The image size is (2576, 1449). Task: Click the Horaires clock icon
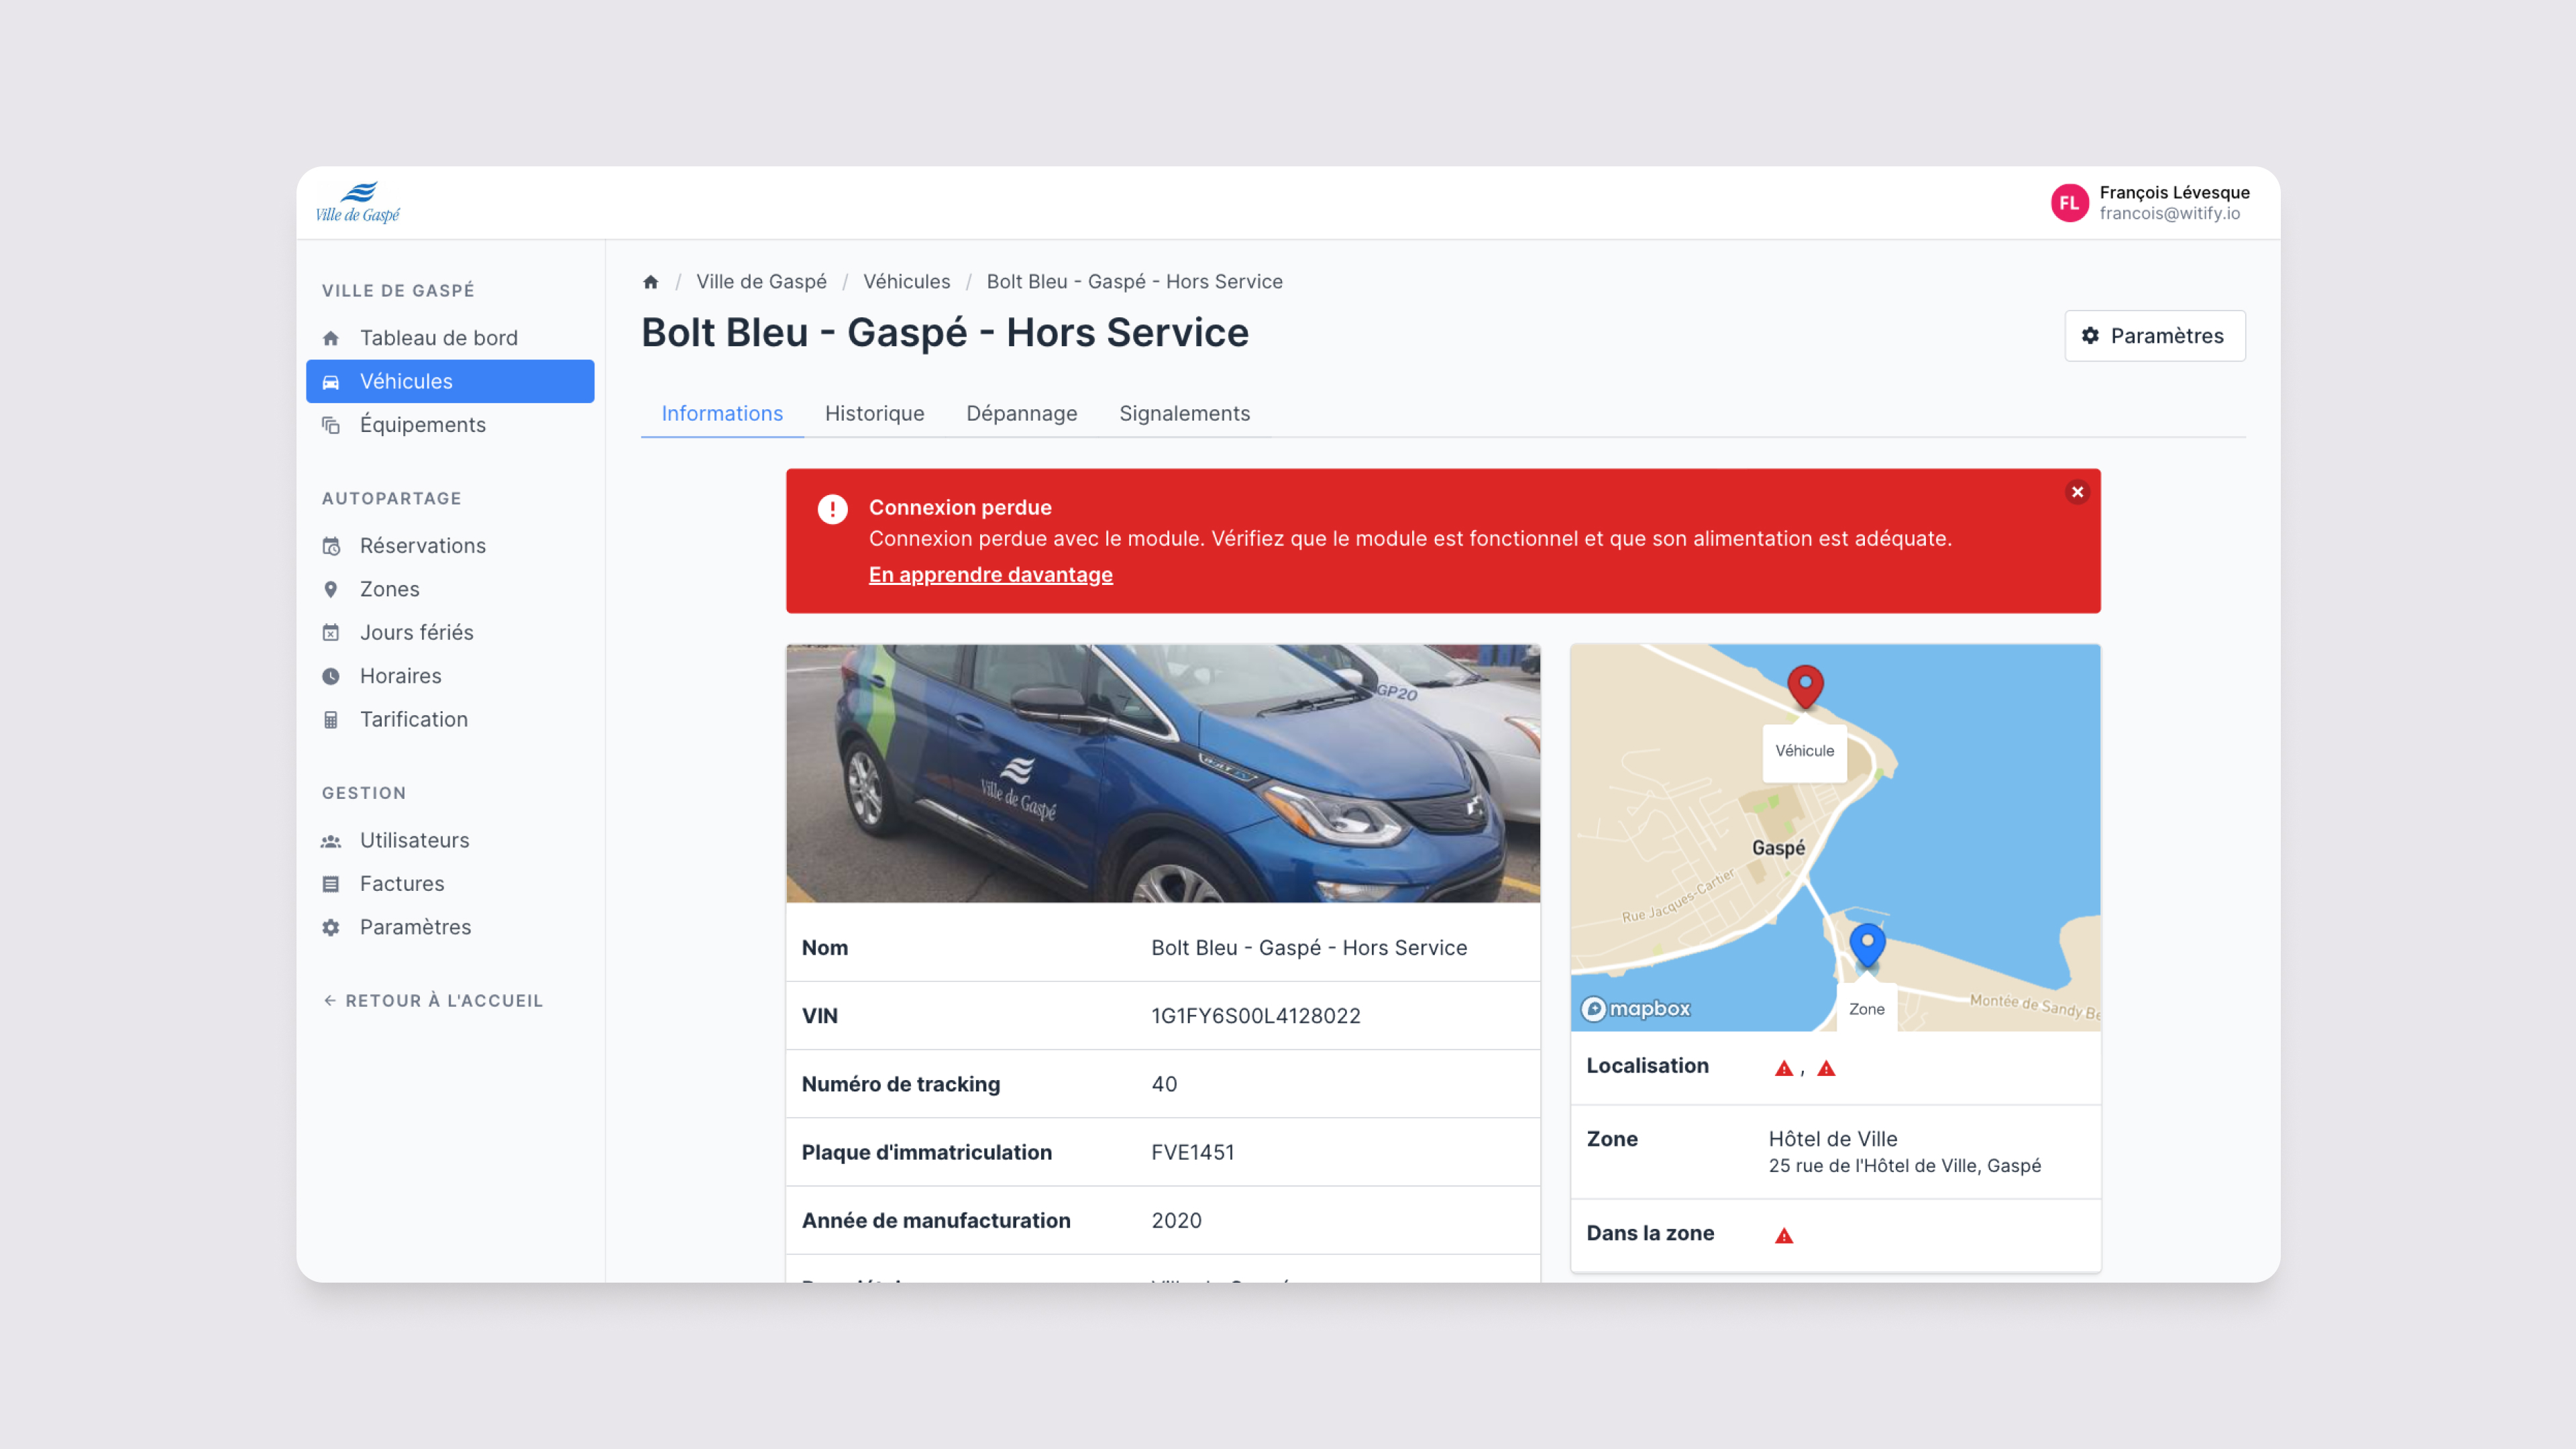[x=331, y=675]
